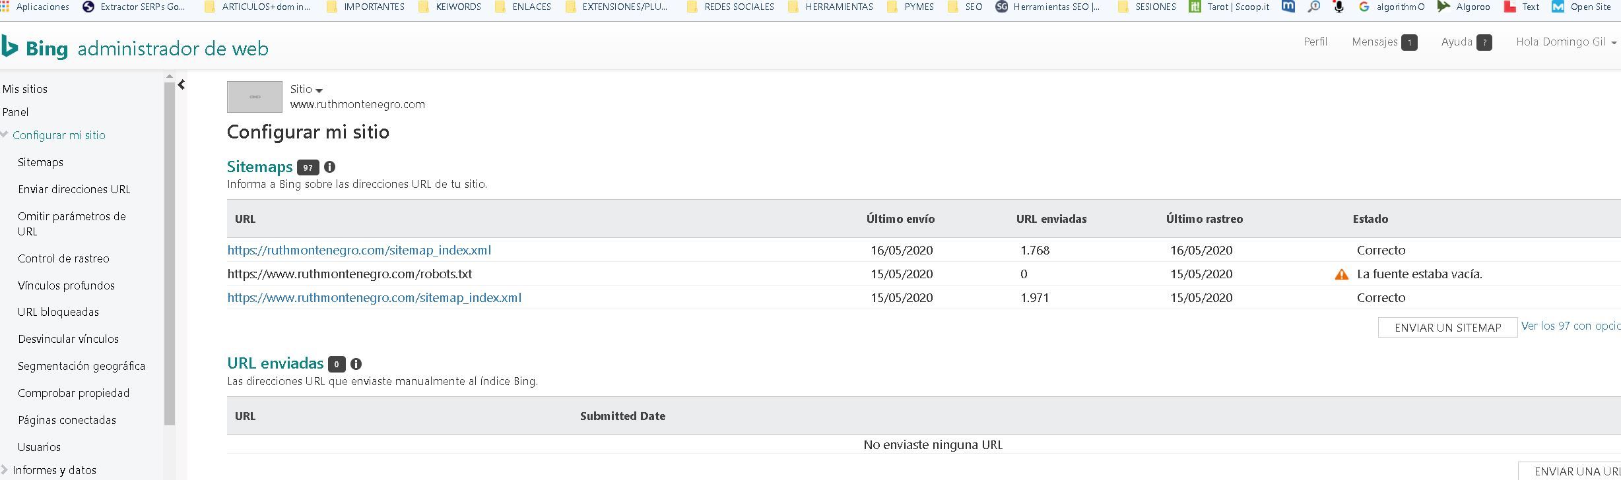Open the Sitemaps 97 count badge
1621x480 pixels.
(308, 167)
